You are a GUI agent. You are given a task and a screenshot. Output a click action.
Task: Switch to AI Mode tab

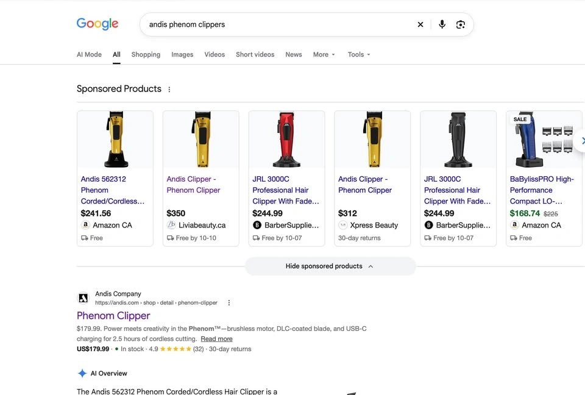[89, 54]
